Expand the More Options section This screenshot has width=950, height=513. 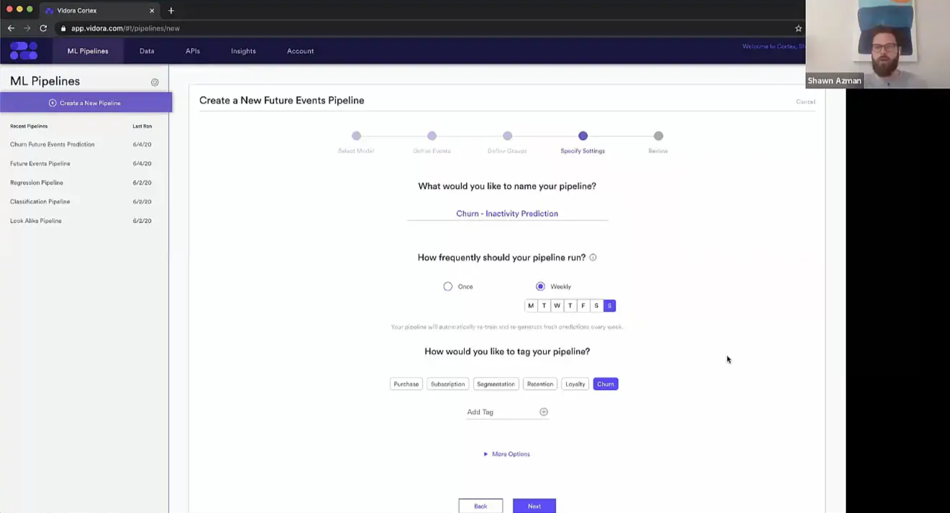coord(507,454)
